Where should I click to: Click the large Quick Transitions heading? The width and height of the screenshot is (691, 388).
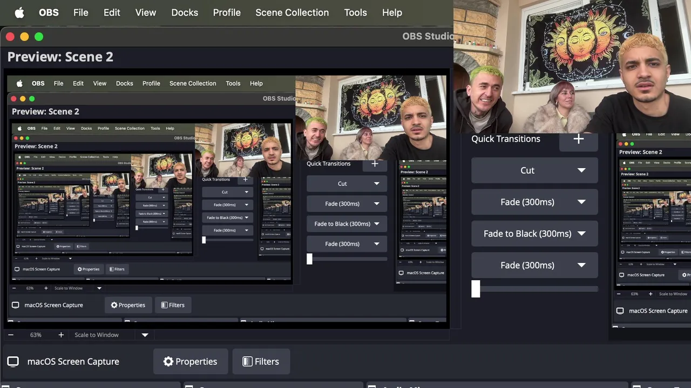[506, 138]
